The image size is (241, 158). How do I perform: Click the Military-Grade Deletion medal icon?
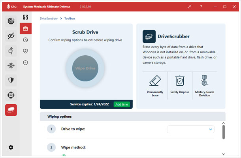click(x=204, y=81)
